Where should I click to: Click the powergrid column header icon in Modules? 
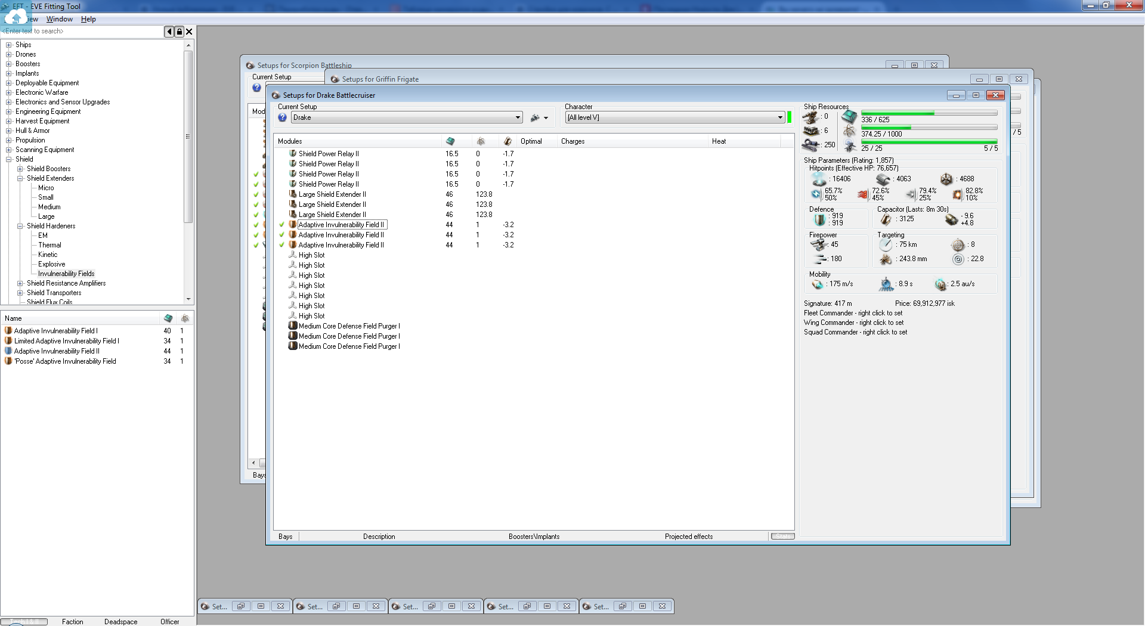pos(481,141)
